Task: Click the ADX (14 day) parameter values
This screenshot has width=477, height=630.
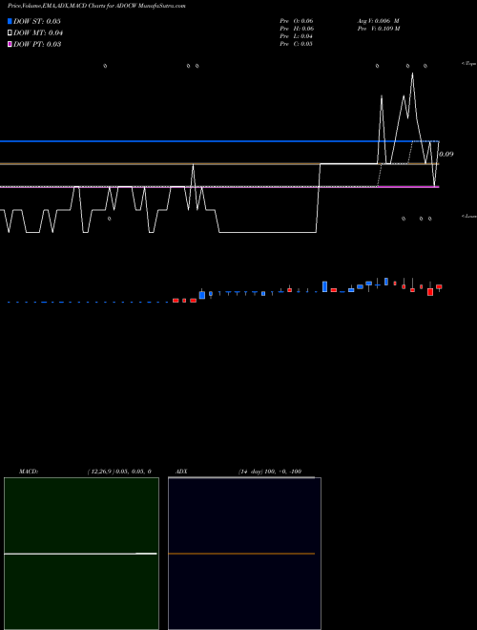Action: pos(270,472)
